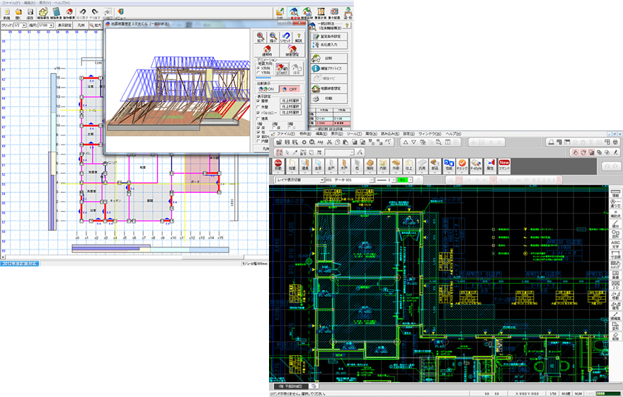Click the New コマンド icon

tap(504, 165)
